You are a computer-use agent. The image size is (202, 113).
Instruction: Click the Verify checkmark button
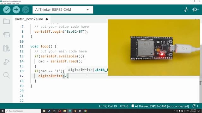(7, 10)
